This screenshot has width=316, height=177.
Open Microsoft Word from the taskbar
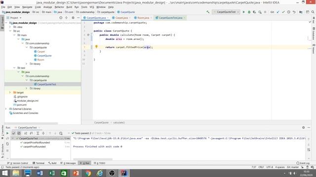click(x=39, y=173)
